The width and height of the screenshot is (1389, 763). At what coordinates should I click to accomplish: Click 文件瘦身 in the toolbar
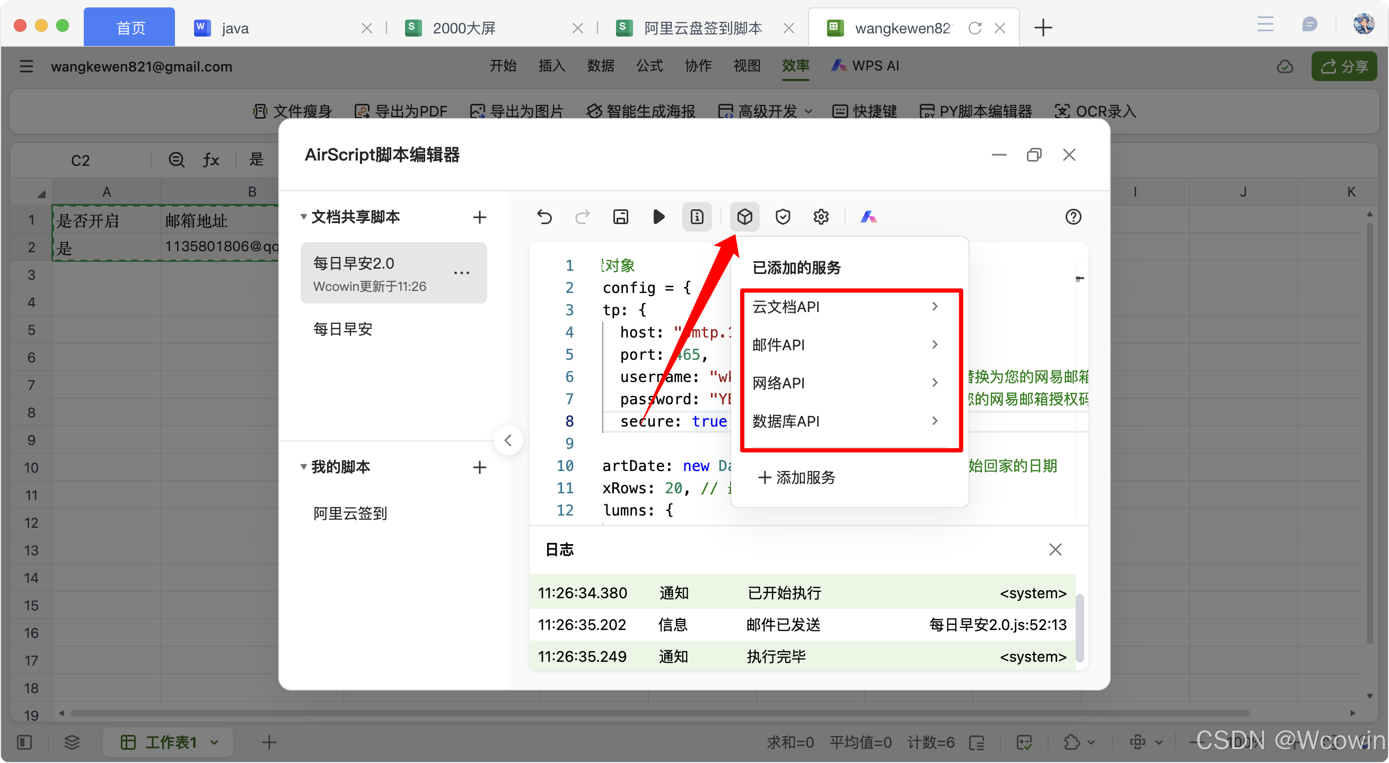point(292,111)
